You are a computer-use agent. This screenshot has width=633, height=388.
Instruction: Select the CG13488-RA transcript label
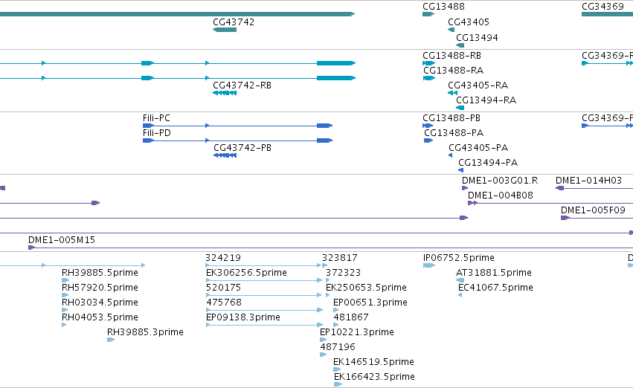pos(453,71)
